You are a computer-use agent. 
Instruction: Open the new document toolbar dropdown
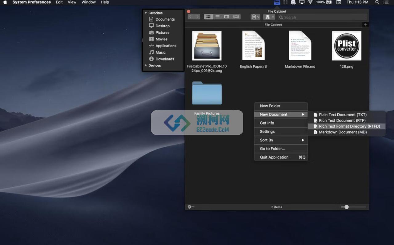pyautogui.click(x=255, y=17)
